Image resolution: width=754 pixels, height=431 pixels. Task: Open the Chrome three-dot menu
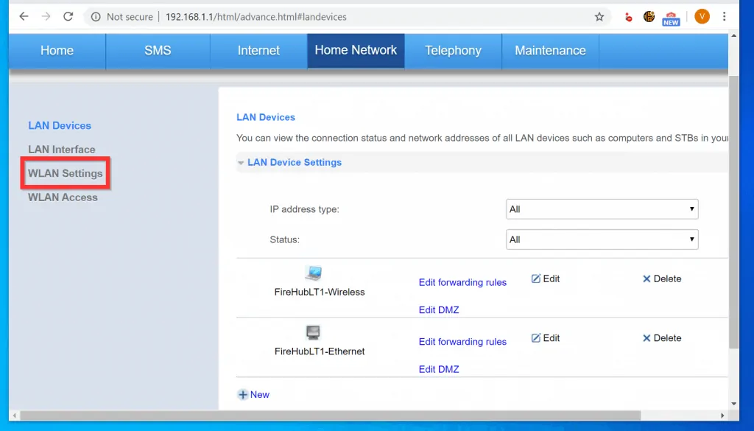pos(725,16)
